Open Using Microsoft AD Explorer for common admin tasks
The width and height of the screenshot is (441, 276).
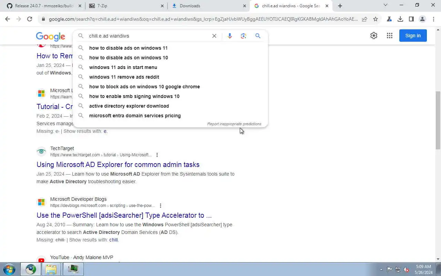click(118, 165)
